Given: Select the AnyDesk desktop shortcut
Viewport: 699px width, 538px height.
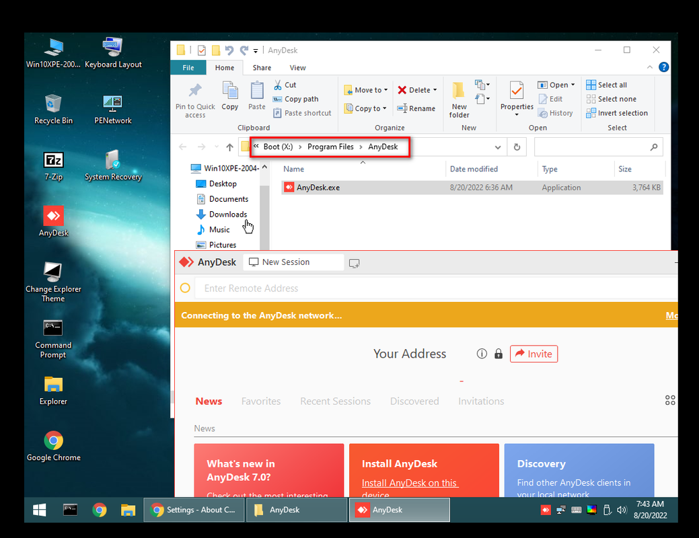Looking at the screenshot, I should tap(53, 221).
